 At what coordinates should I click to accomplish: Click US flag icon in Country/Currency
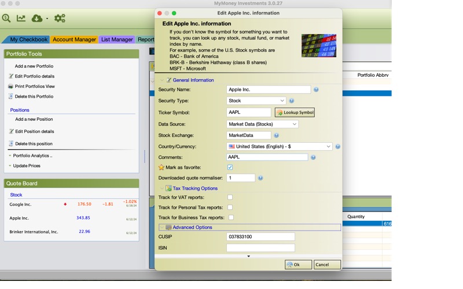pyautogui.click(x=232, y=146)
